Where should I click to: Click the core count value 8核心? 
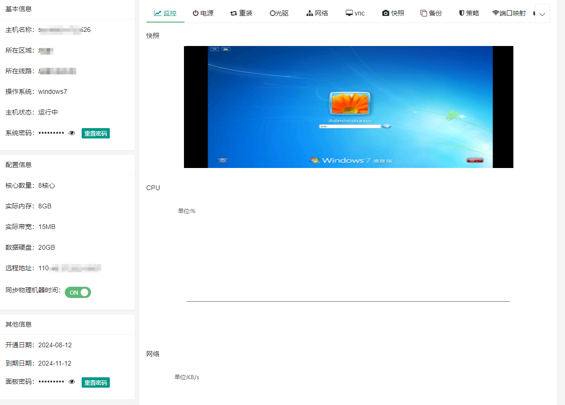[x=47, y=185]
